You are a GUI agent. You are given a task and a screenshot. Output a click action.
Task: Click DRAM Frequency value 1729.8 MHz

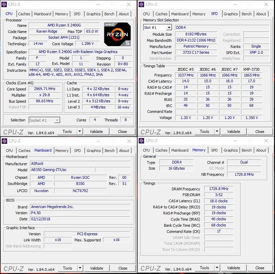coord(219,189)
